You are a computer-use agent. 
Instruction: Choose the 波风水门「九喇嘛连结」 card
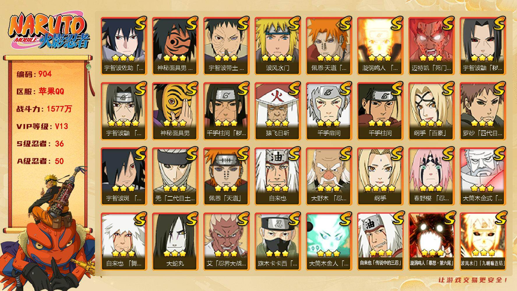coord(483,241)
